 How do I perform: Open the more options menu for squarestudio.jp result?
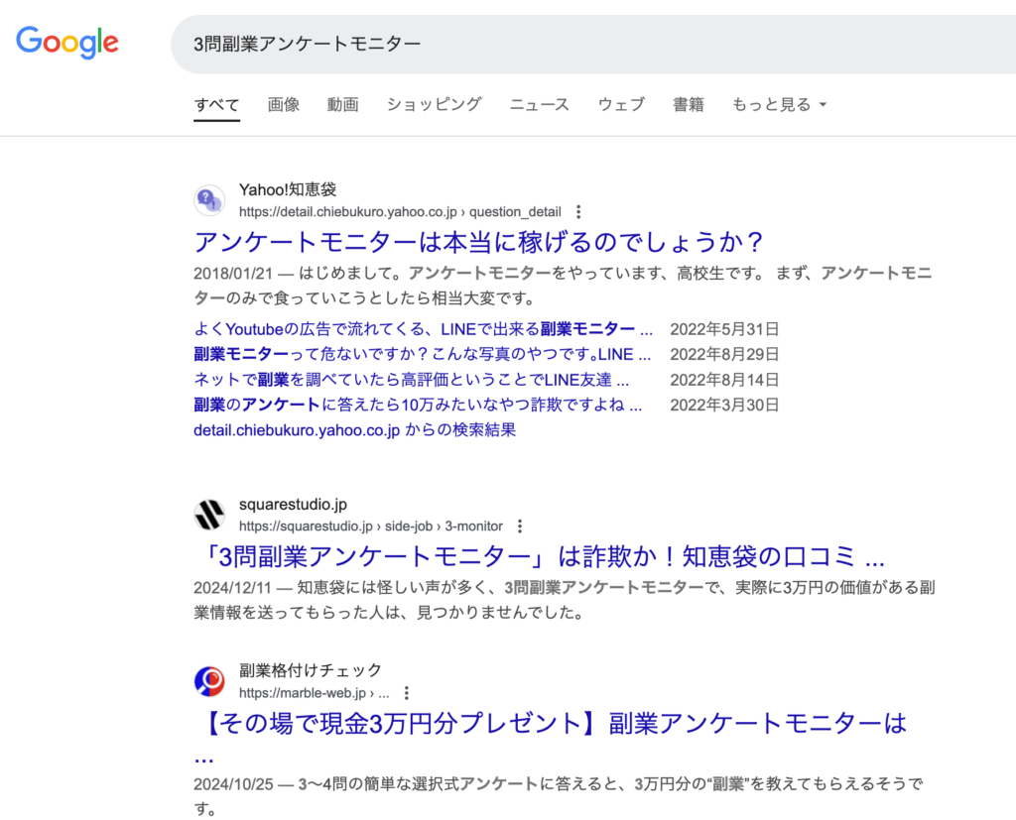click(x=520, y=526)
